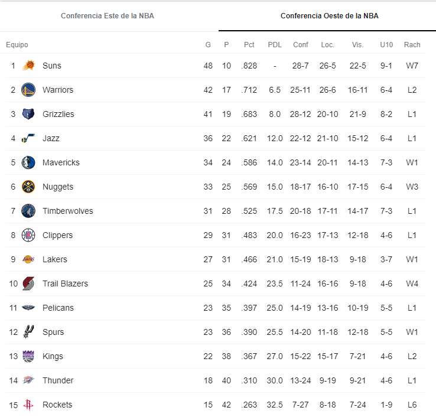Click the Warriors team logo
The image size is (436, 417).
point(28,90)
